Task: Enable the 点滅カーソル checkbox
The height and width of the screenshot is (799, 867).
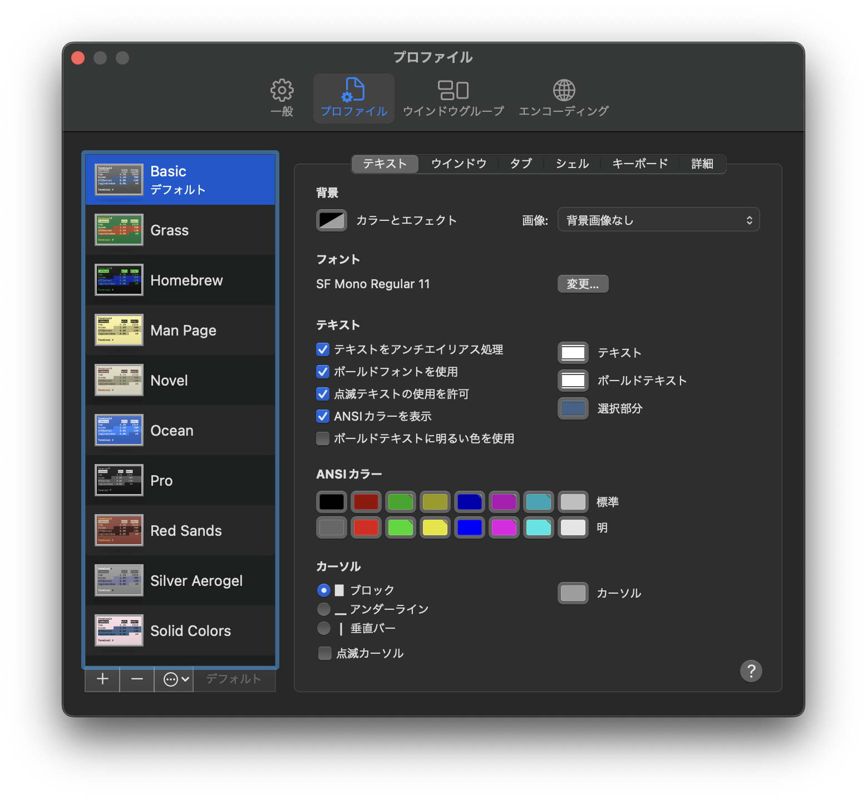Action: [x=325, y=653]
